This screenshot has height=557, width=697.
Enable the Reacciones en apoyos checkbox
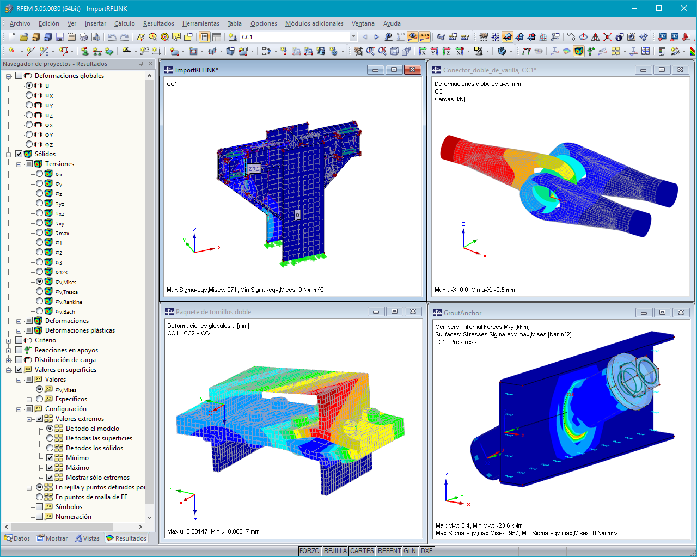tap(19, 350)
